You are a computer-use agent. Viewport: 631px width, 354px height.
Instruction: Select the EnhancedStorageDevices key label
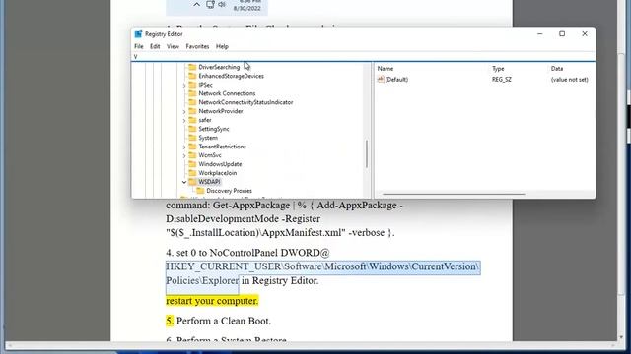(x=232, y=76)
